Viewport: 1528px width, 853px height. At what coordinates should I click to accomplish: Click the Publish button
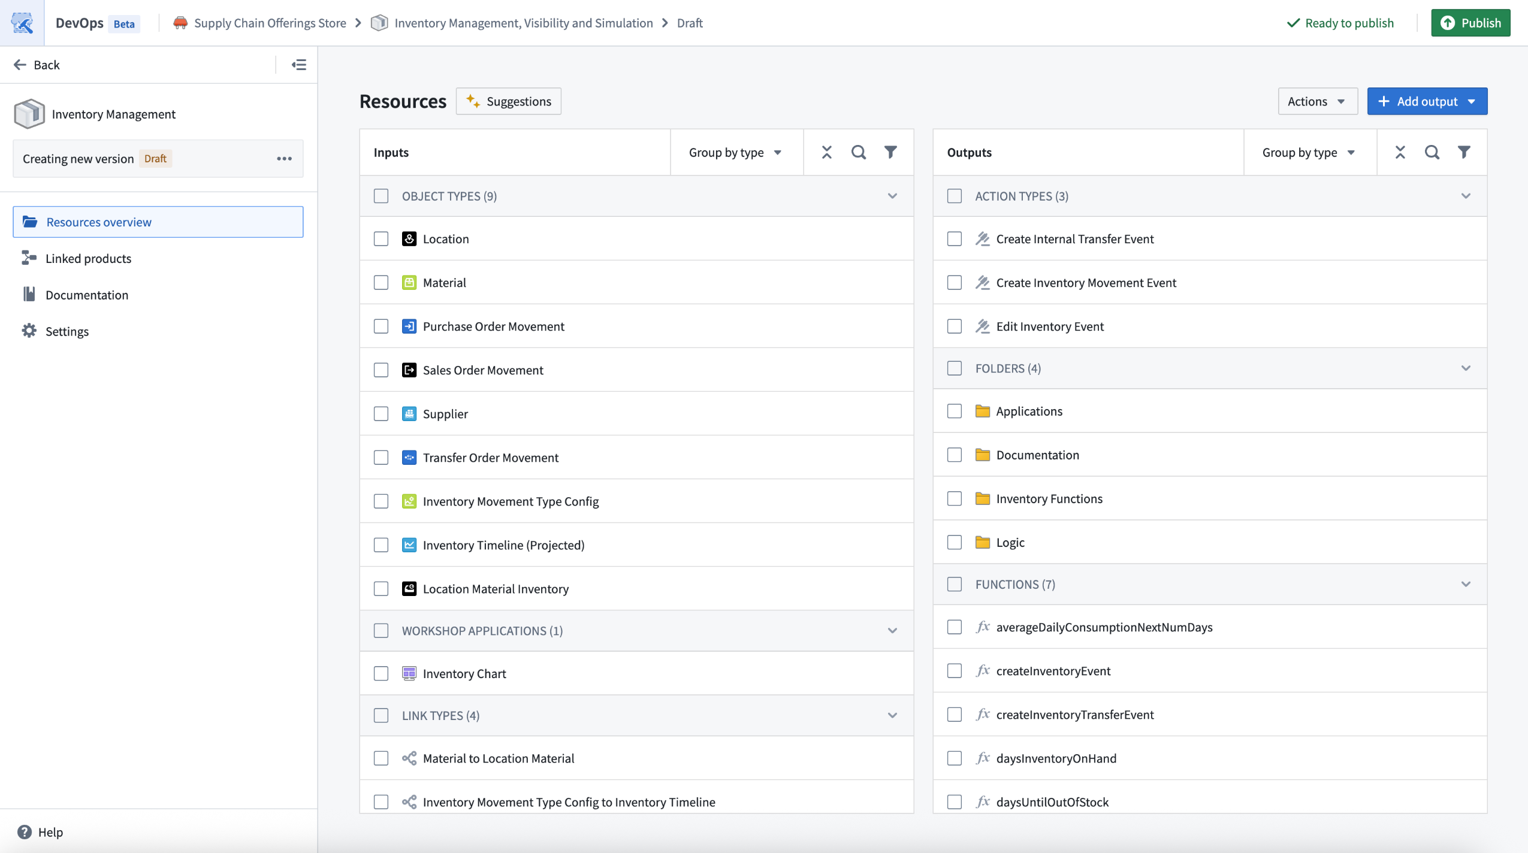[x=1472, y=23]
